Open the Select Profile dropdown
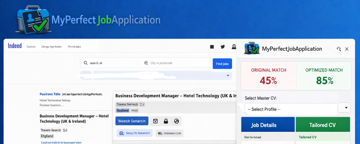 coord(291,109)
